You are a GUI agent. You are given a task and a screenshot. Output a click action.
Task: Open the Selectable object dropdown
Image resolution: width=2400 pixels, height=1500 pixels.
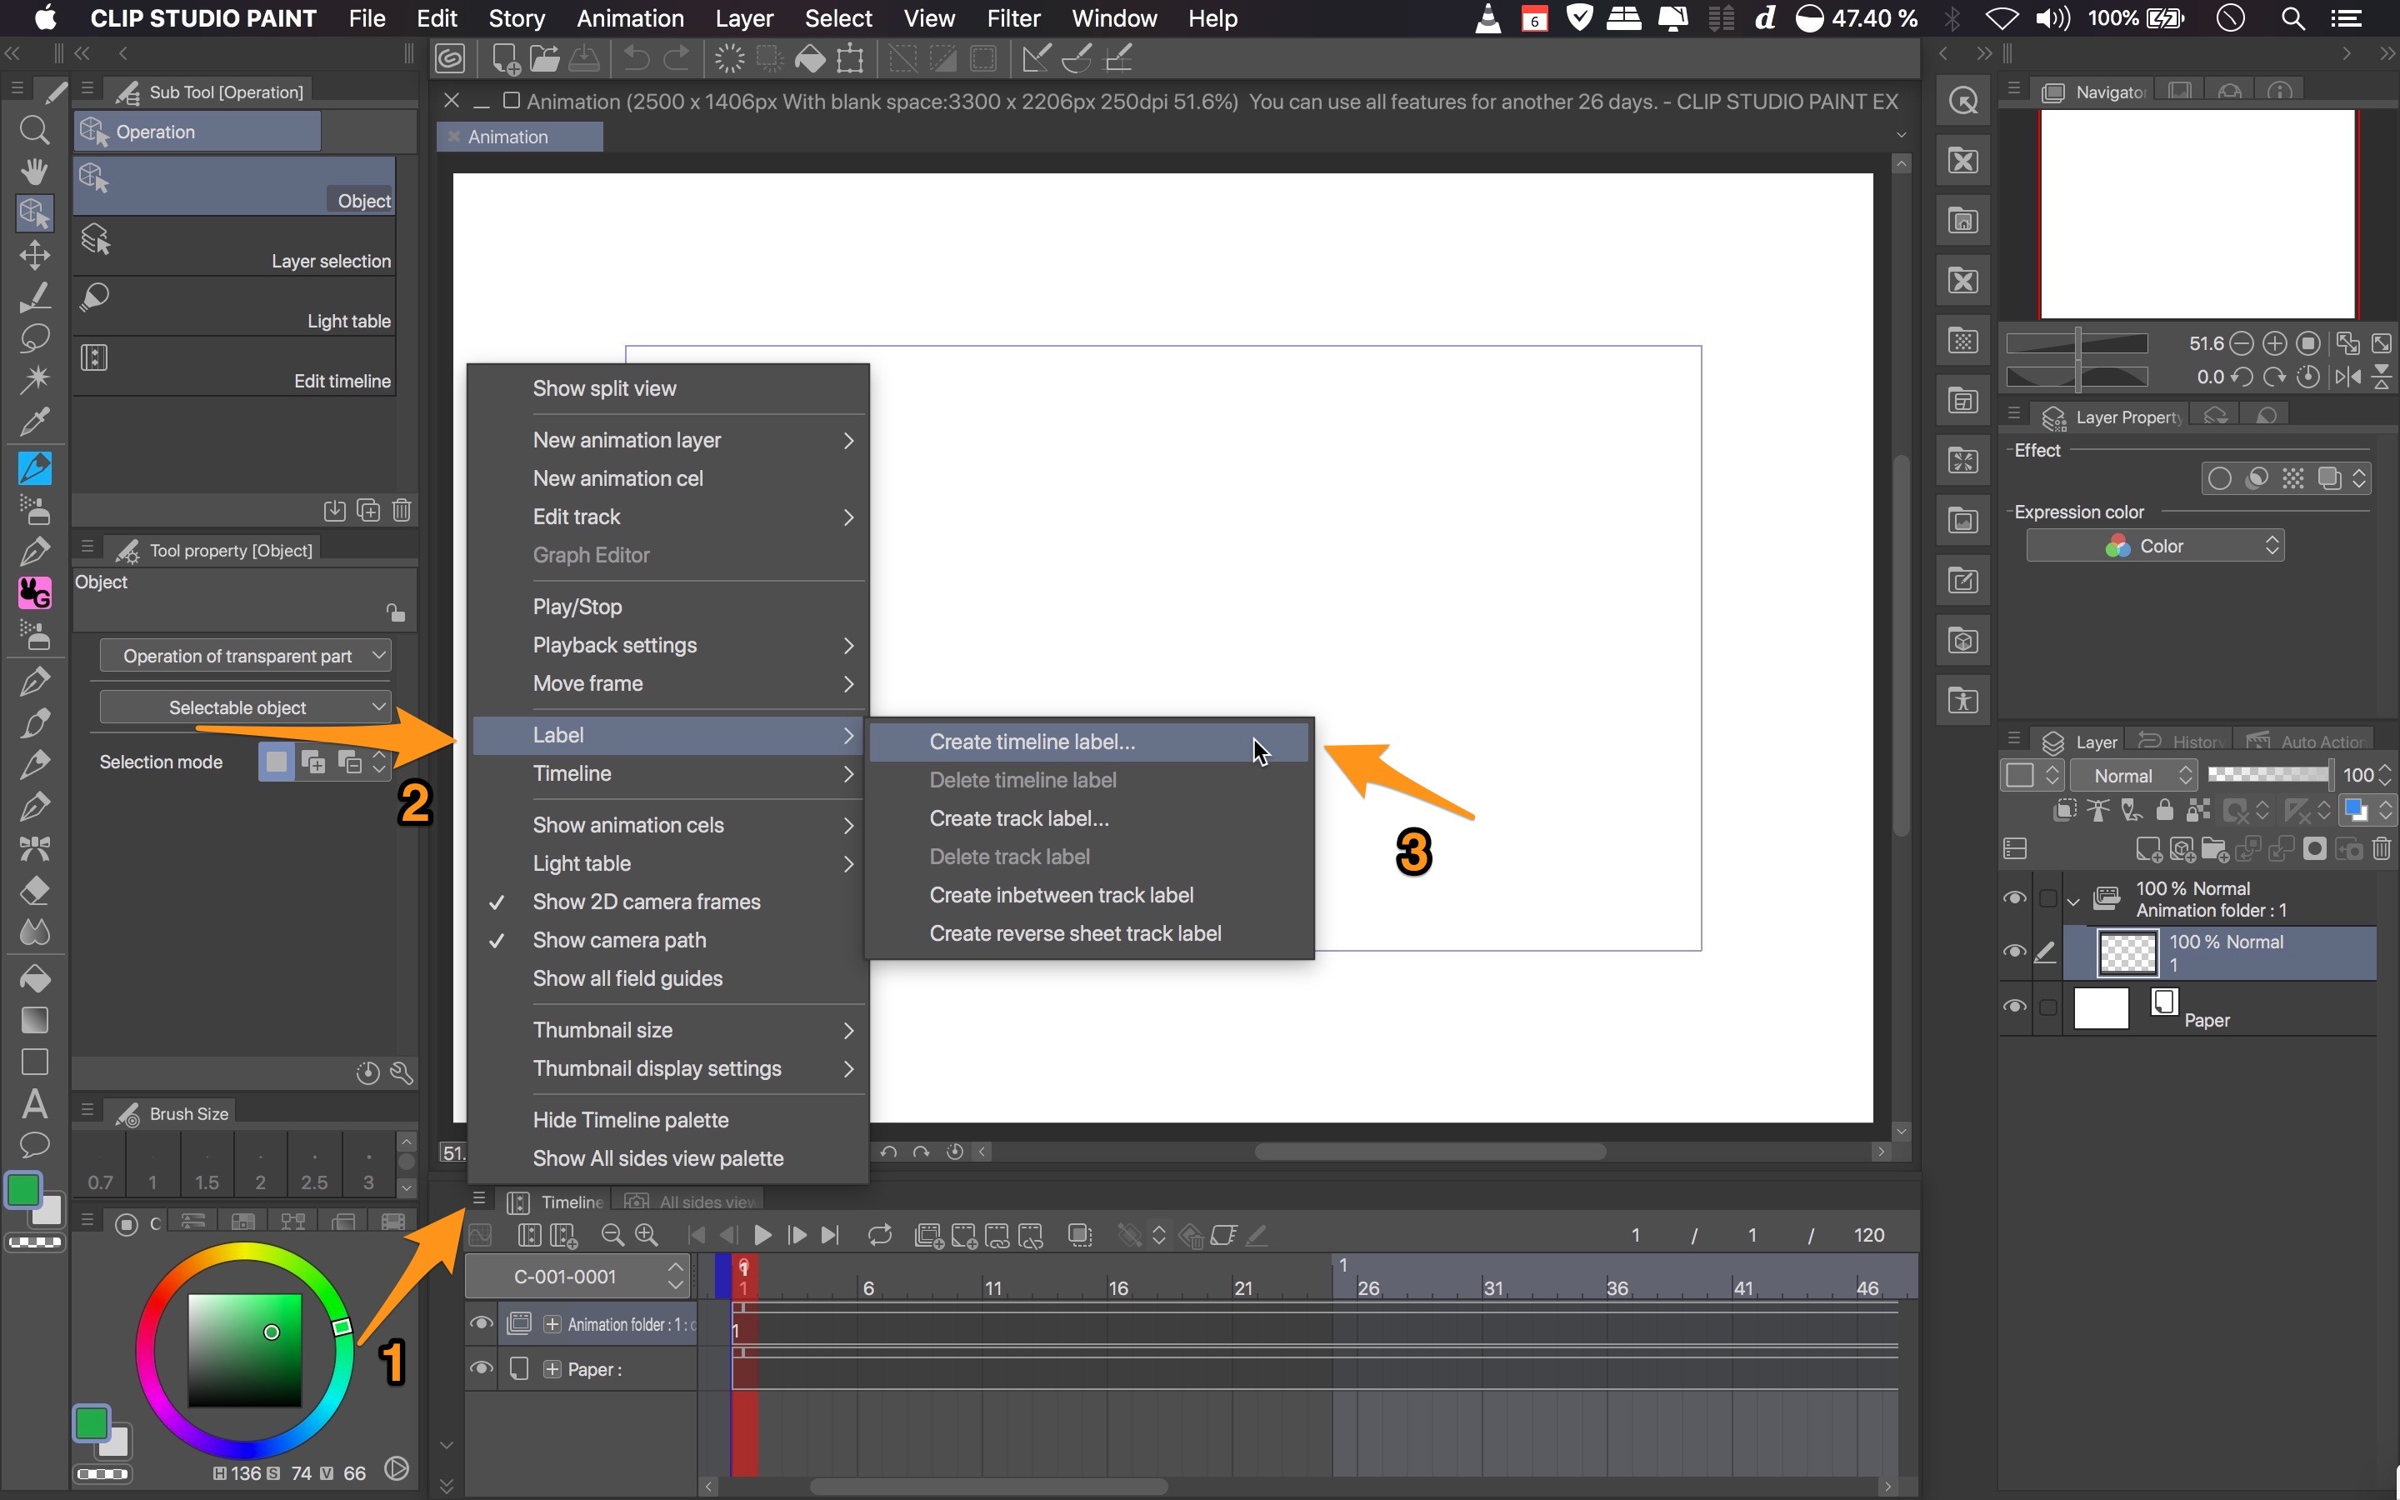pos(245,707)
